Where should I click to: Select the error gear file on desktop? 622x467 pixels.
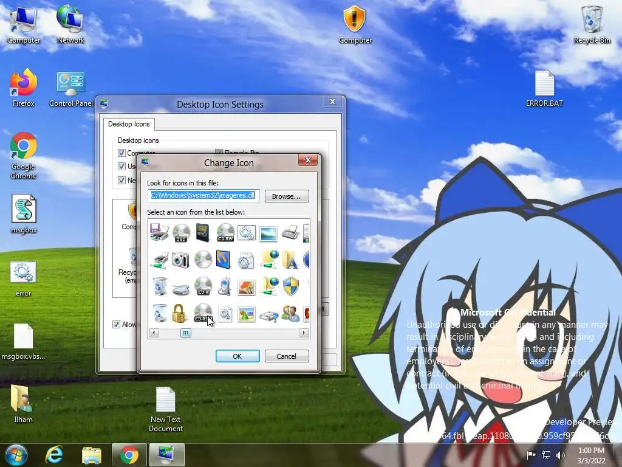24,278
